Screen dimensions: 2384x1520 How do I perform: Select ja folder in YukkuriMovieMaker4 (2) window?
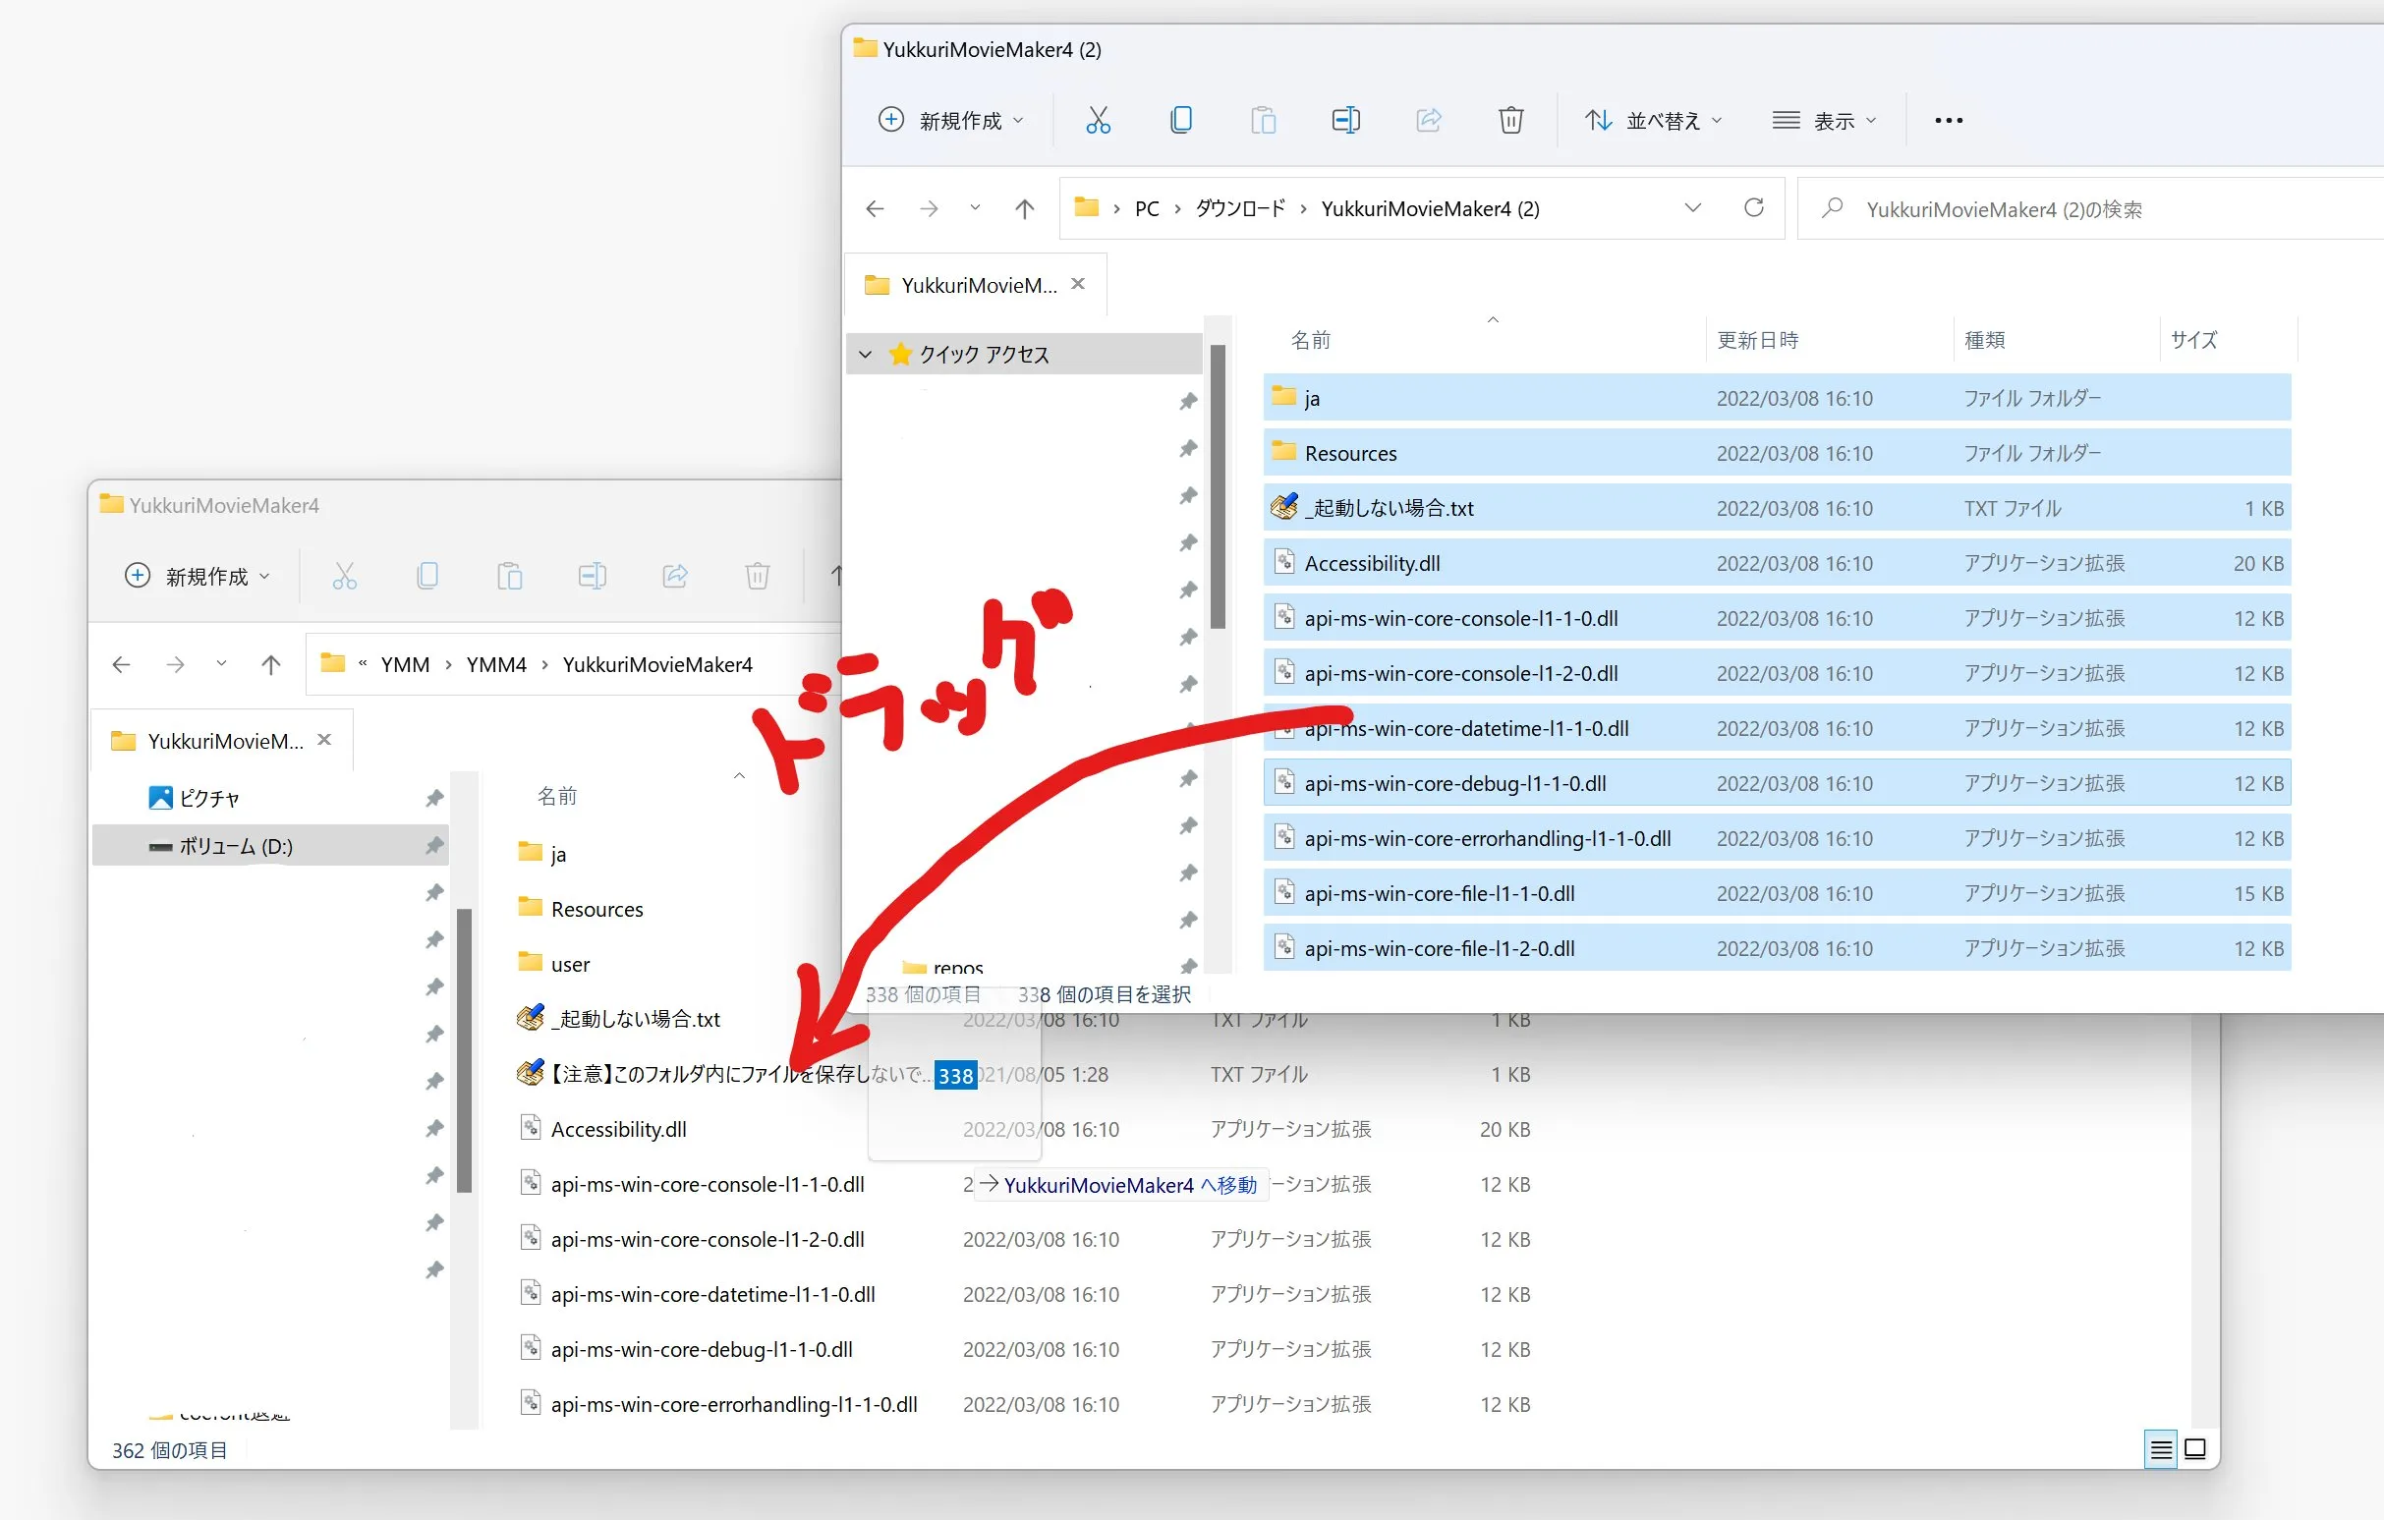point(1777,398)
